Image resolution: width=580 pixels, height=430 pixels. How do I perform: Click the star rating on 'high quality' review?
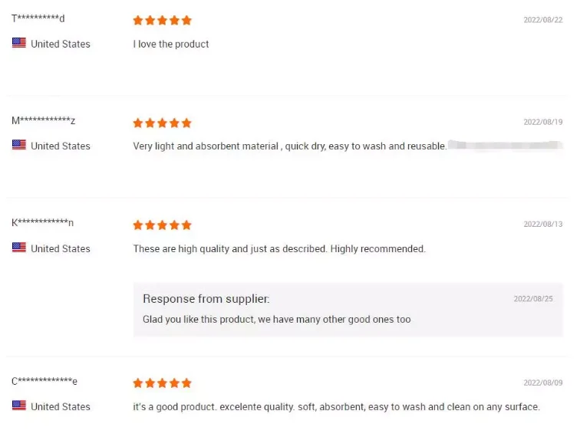[162, 225]
